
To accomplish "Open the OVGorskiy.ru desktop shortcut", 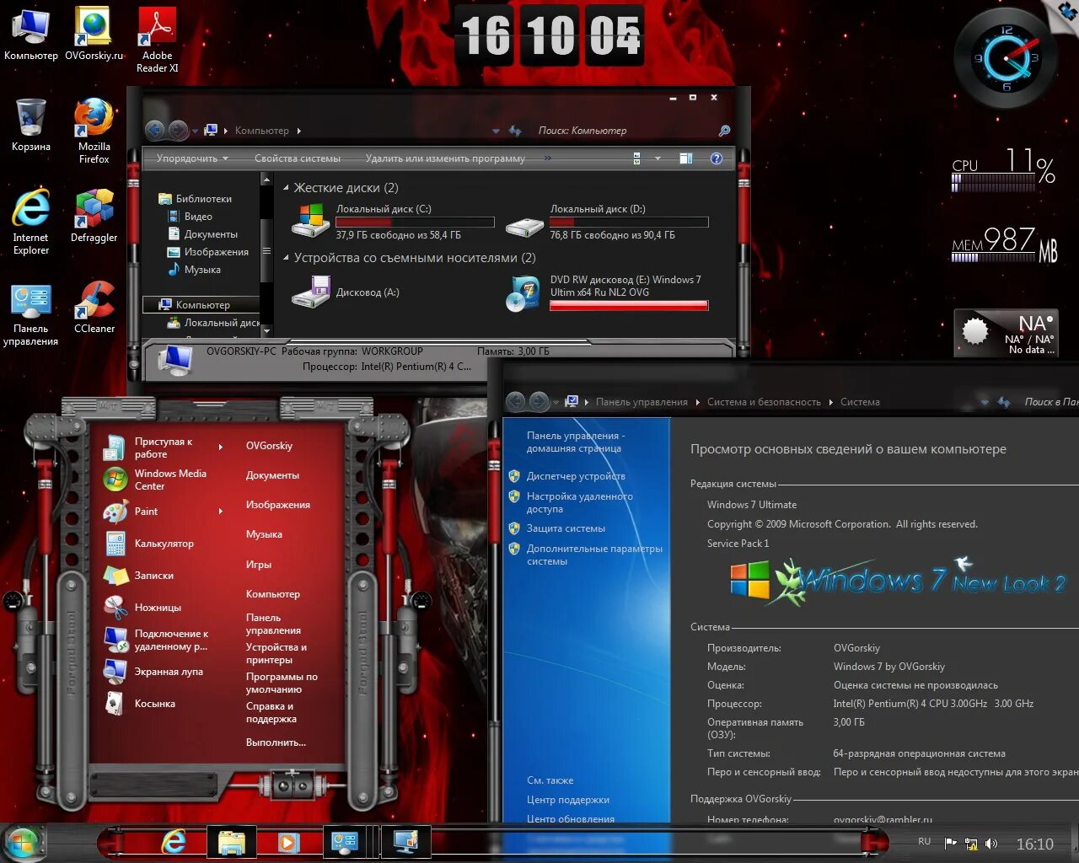I will click(x=94, y=34).
